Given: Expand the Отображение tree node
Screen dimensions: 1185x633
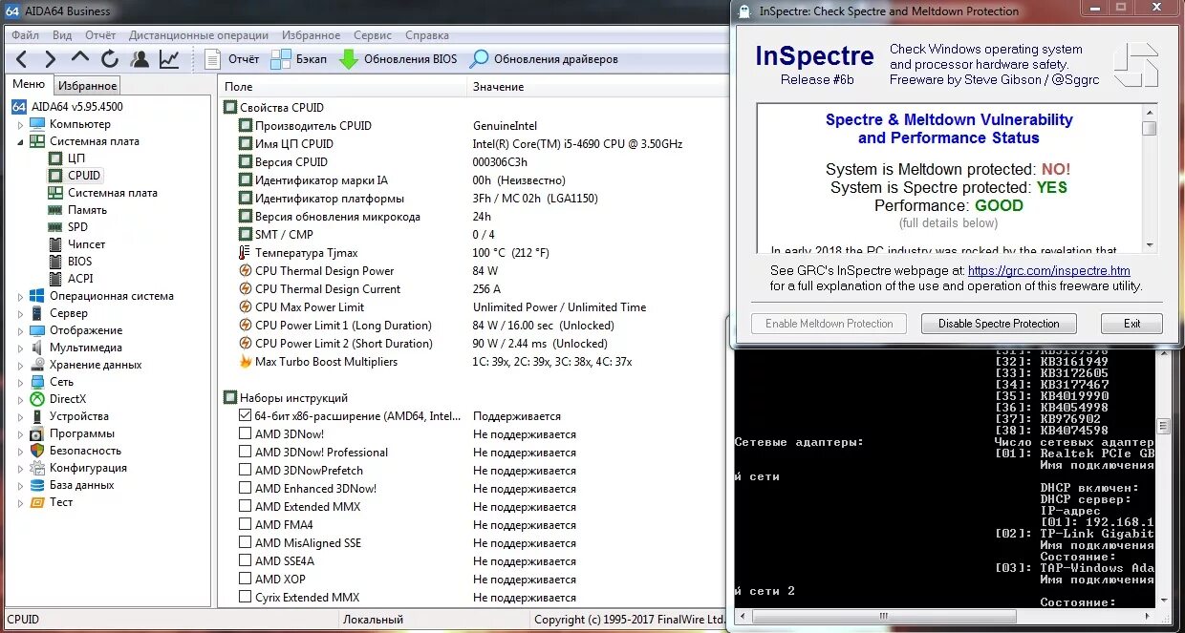Looking at the screenshot, I should pos(20,330).
